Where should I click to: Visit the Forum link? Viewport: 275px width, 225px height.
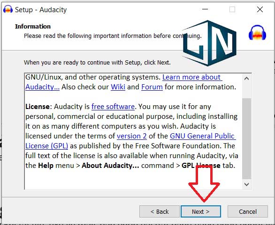tap(152, 87)
